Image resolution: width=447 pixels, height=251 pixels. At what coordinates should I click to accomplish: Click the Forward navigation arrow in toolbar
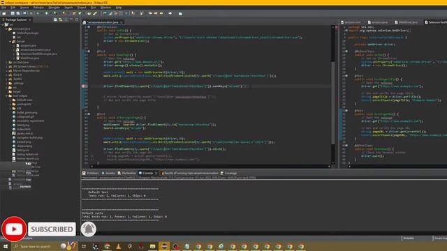point(170,13)
